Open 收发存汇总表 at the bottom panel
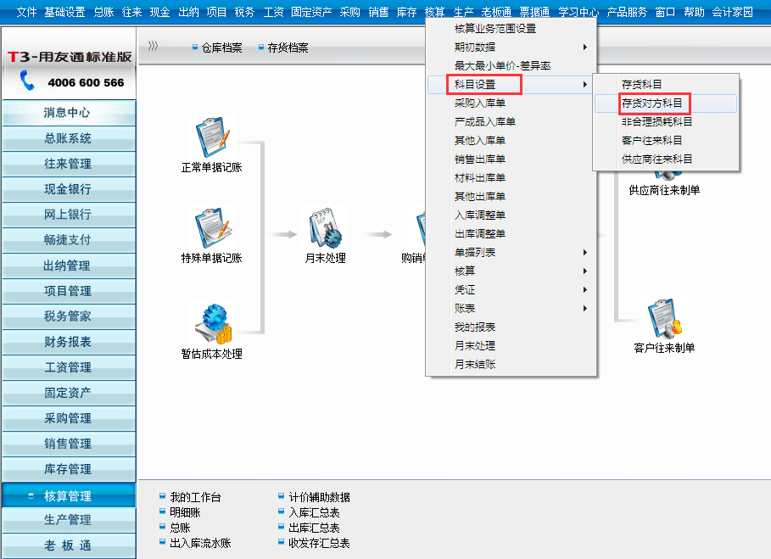This screenshot has height=559, width=771. (319, 543)
